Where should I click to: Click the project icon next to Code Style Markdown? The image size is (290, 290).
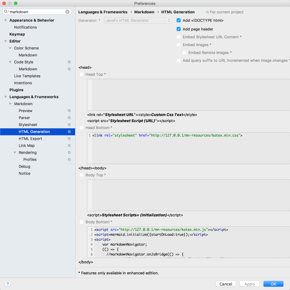click(x=69, y=69)
